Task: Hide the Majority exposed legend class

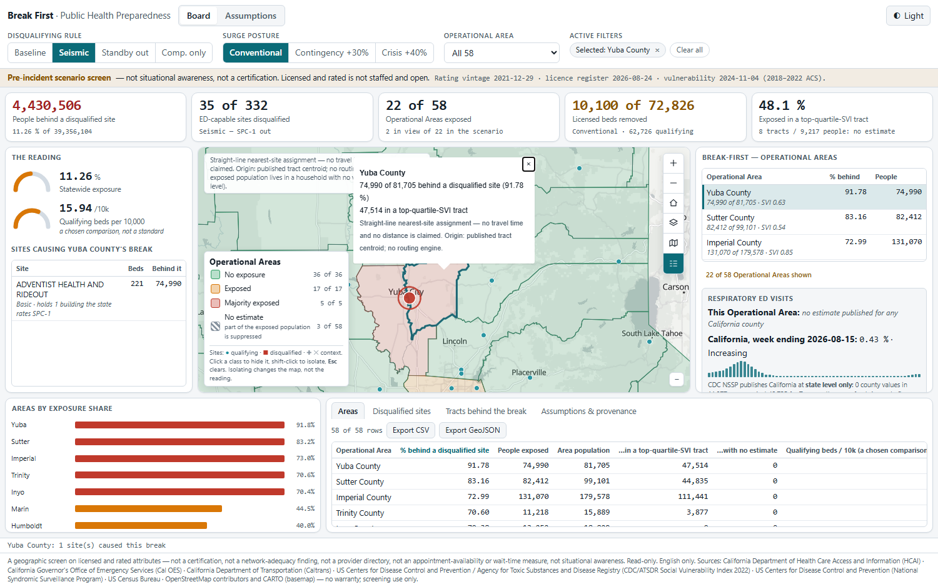Action: pyautogui.click(x=276, y=303)
